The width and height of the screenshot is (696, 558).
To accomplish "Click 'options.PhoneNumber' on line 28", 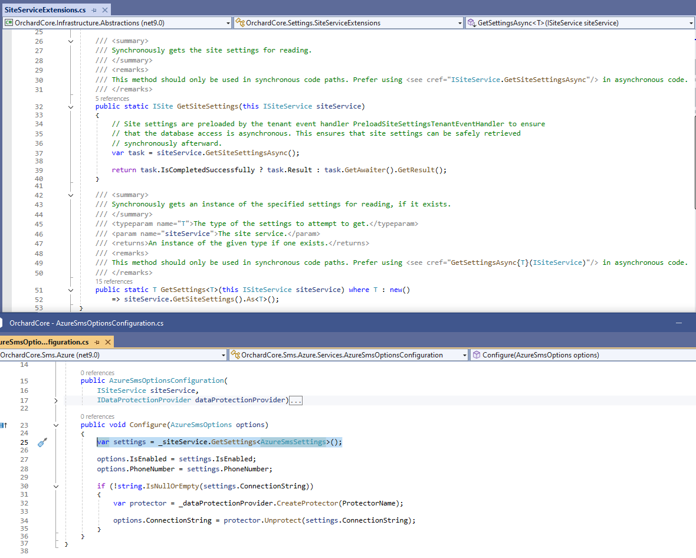I will [136, 469].
